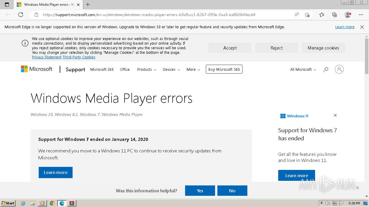Open File Explorer from taskbar
The width and height of the screenshot is (369, 207).
click(x=33, y=203)
